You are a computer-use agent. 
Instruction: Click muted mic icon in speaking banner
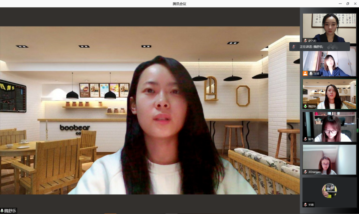tap(294, 47)
